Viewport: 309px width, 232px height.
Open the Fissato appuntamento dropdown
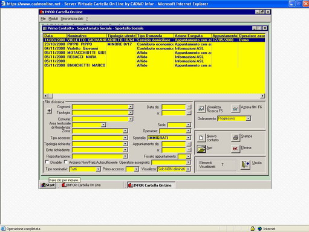tap(188, 156)
